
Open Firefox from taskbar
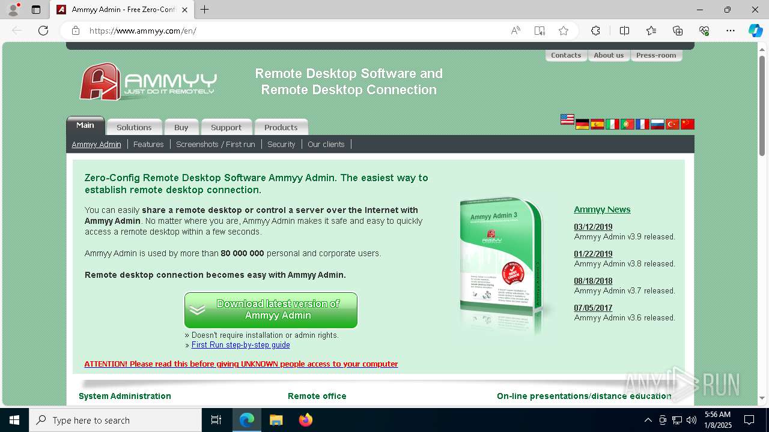305,420
